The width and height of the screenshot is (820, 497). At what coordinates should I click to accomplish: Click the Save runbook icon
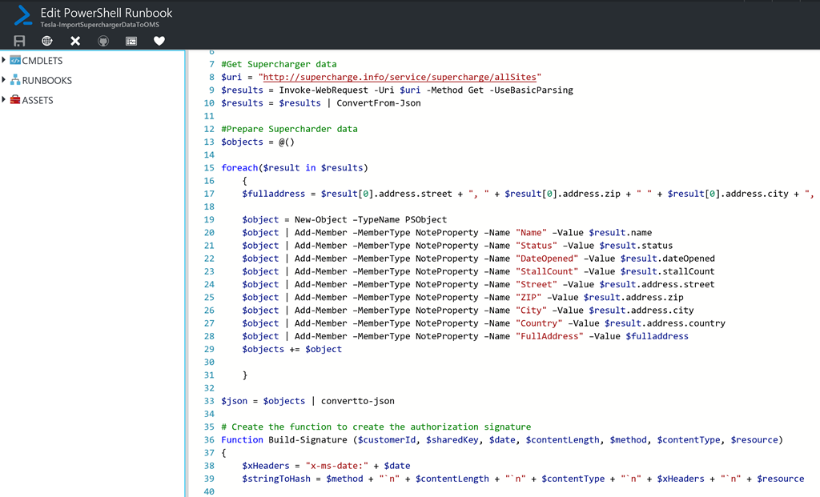pos(19,41)
